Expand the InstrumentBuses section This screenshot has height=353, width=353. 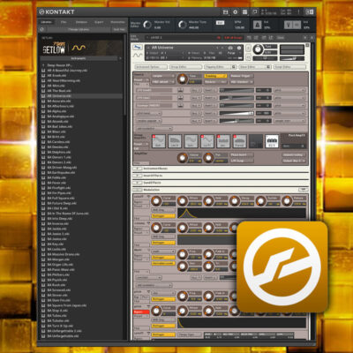click(138, 169)
